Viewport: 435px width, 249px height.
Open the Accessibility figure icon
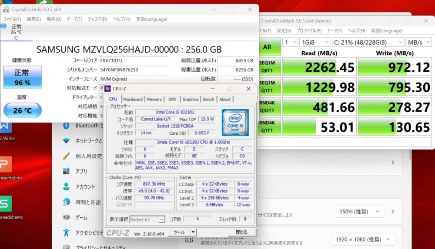[x=66, y=232]
